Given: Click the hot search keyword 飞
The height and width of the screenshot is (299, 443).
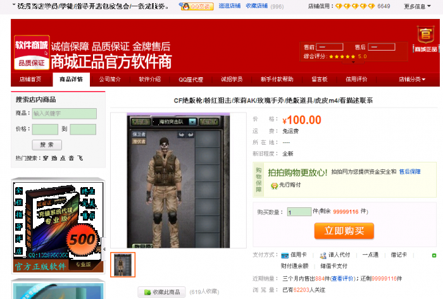Looking at the screenshot, I should pyautogui.click(x=80, y=158).
